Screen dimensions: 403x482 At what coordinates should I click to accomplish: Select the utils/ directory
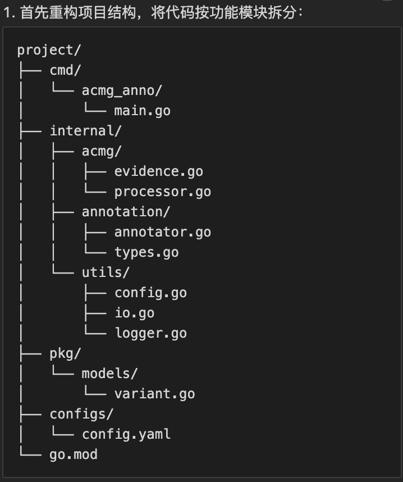(x=106, y=272)
